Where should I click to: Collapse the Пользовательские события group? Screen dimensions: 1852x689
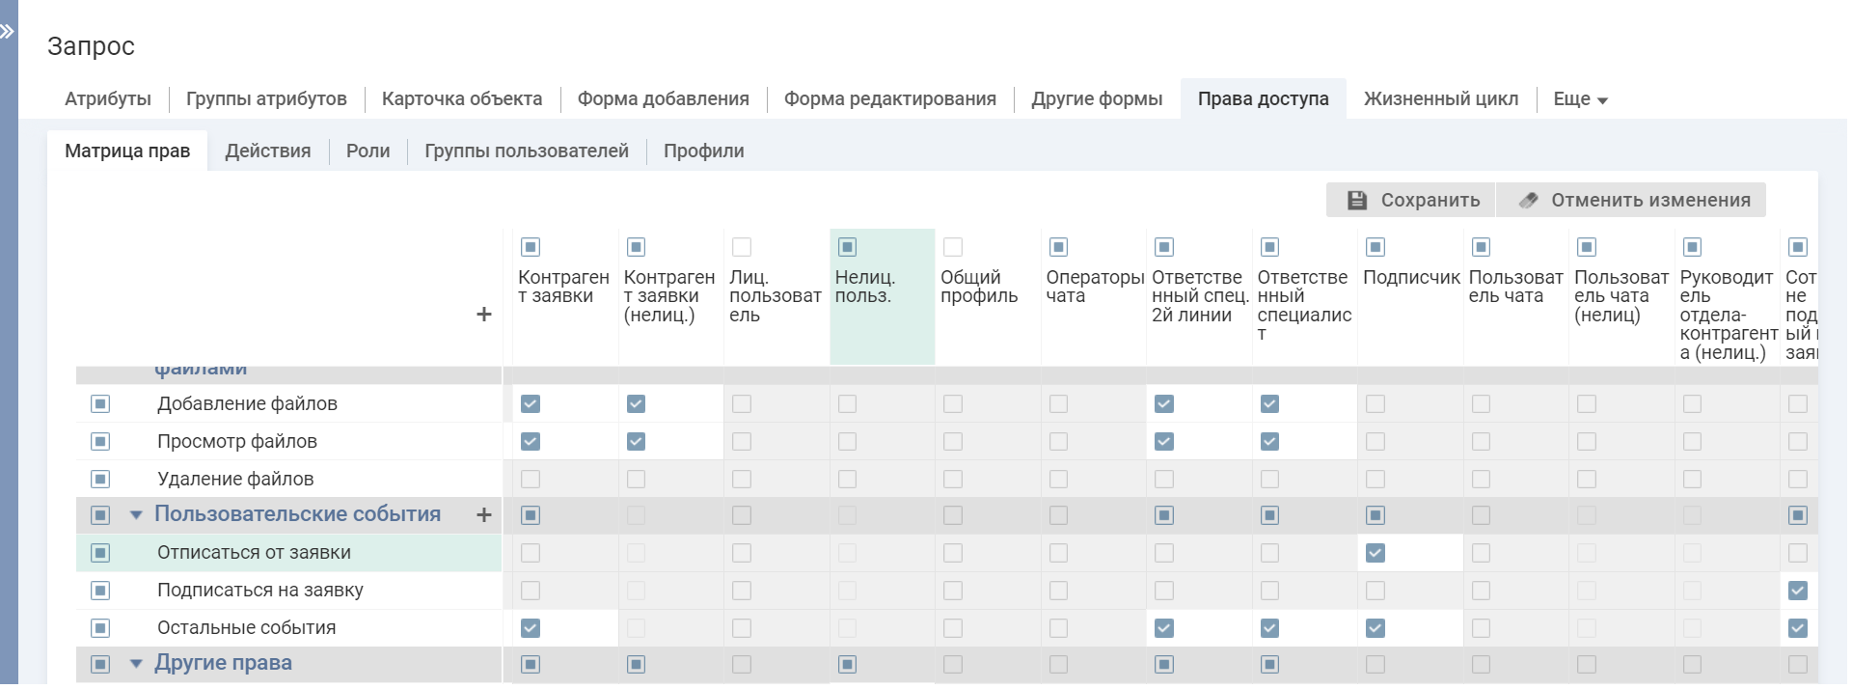136,515
